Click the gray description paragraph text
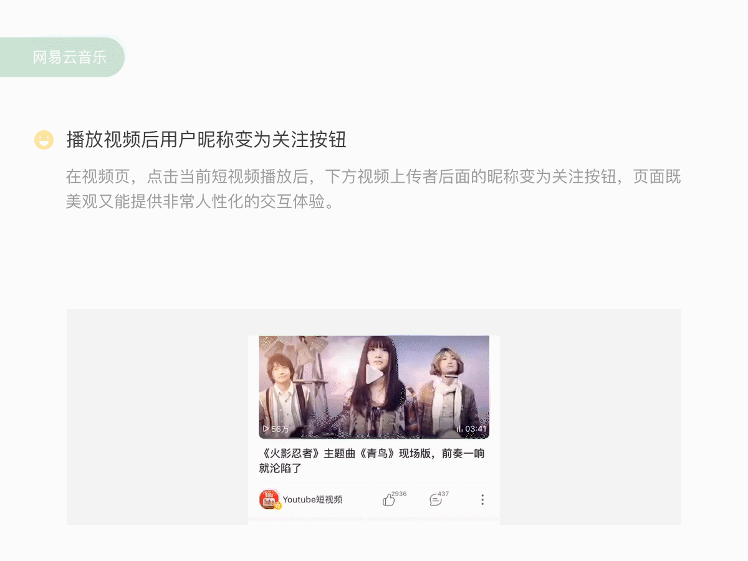Screen dimensions: 748x561 (373, 189)
